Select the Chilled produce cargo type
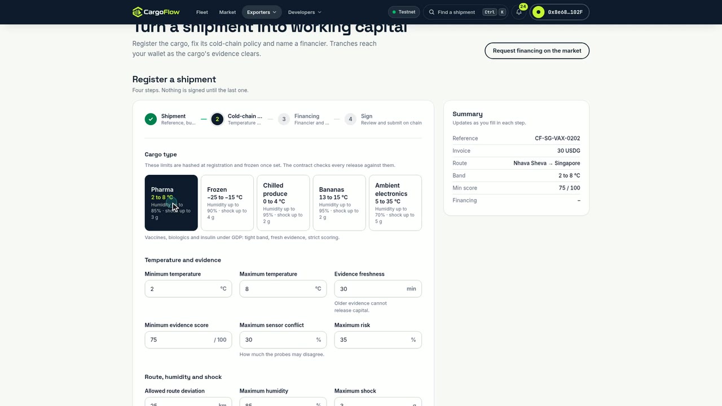The image size is (722, 406). [283, 203]
